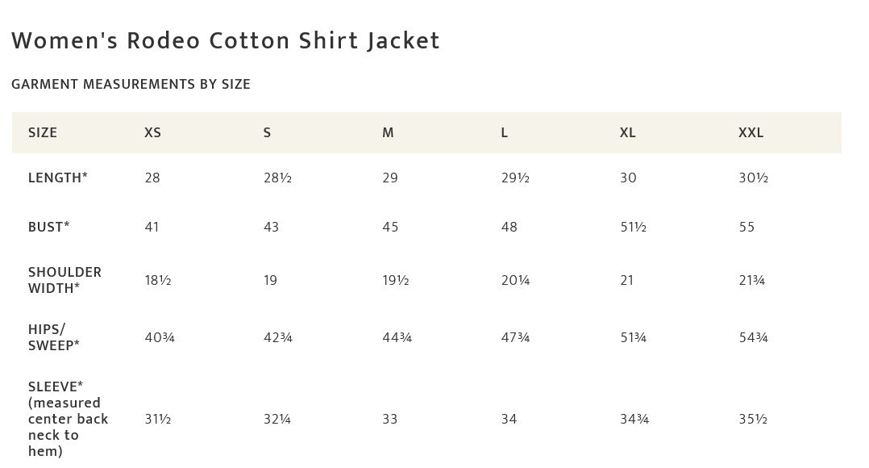Viewport: 869px width, 468px height.
Task: Click the HIPS/SWEEP row label
Action: pos(53,337)
